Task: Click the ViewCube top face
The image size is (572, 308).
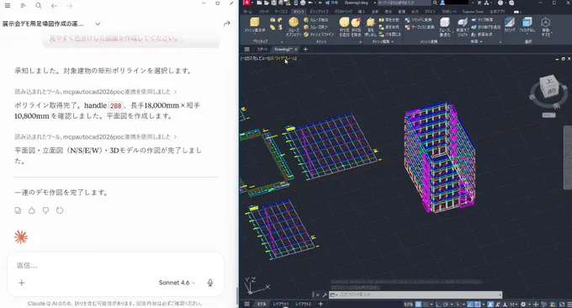Action: click(x=549, y=81)
